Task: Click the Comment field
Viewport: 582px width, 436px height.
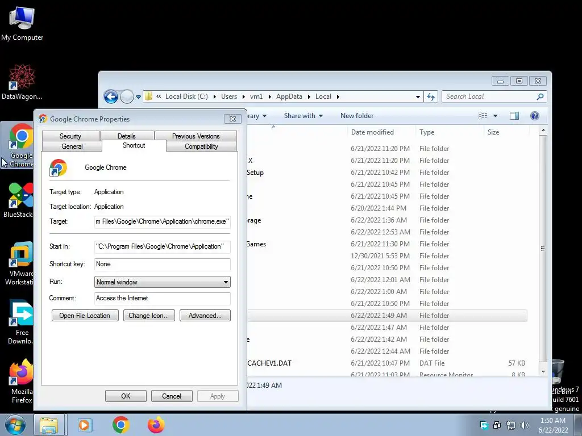Action: coord(162,299)
